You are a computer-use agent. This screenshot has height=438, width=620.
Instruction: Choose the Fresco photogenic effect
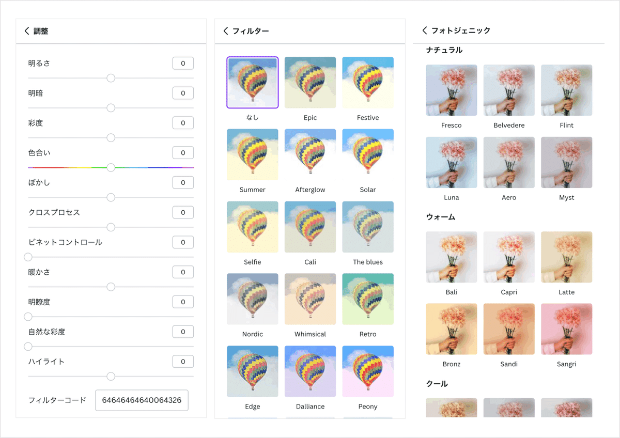(x=452, y=90)
